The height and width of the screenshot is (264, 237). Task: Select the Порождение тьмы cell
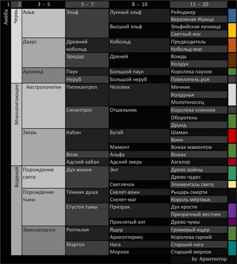pos(43,207)
